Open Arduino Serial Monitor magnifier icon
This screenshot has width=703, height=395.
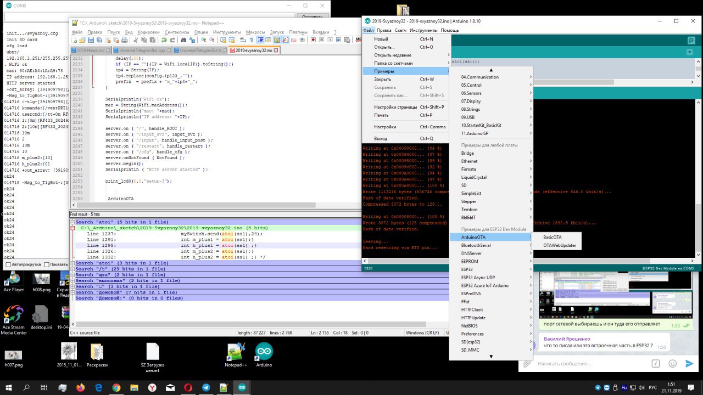[x=691, y=40]
